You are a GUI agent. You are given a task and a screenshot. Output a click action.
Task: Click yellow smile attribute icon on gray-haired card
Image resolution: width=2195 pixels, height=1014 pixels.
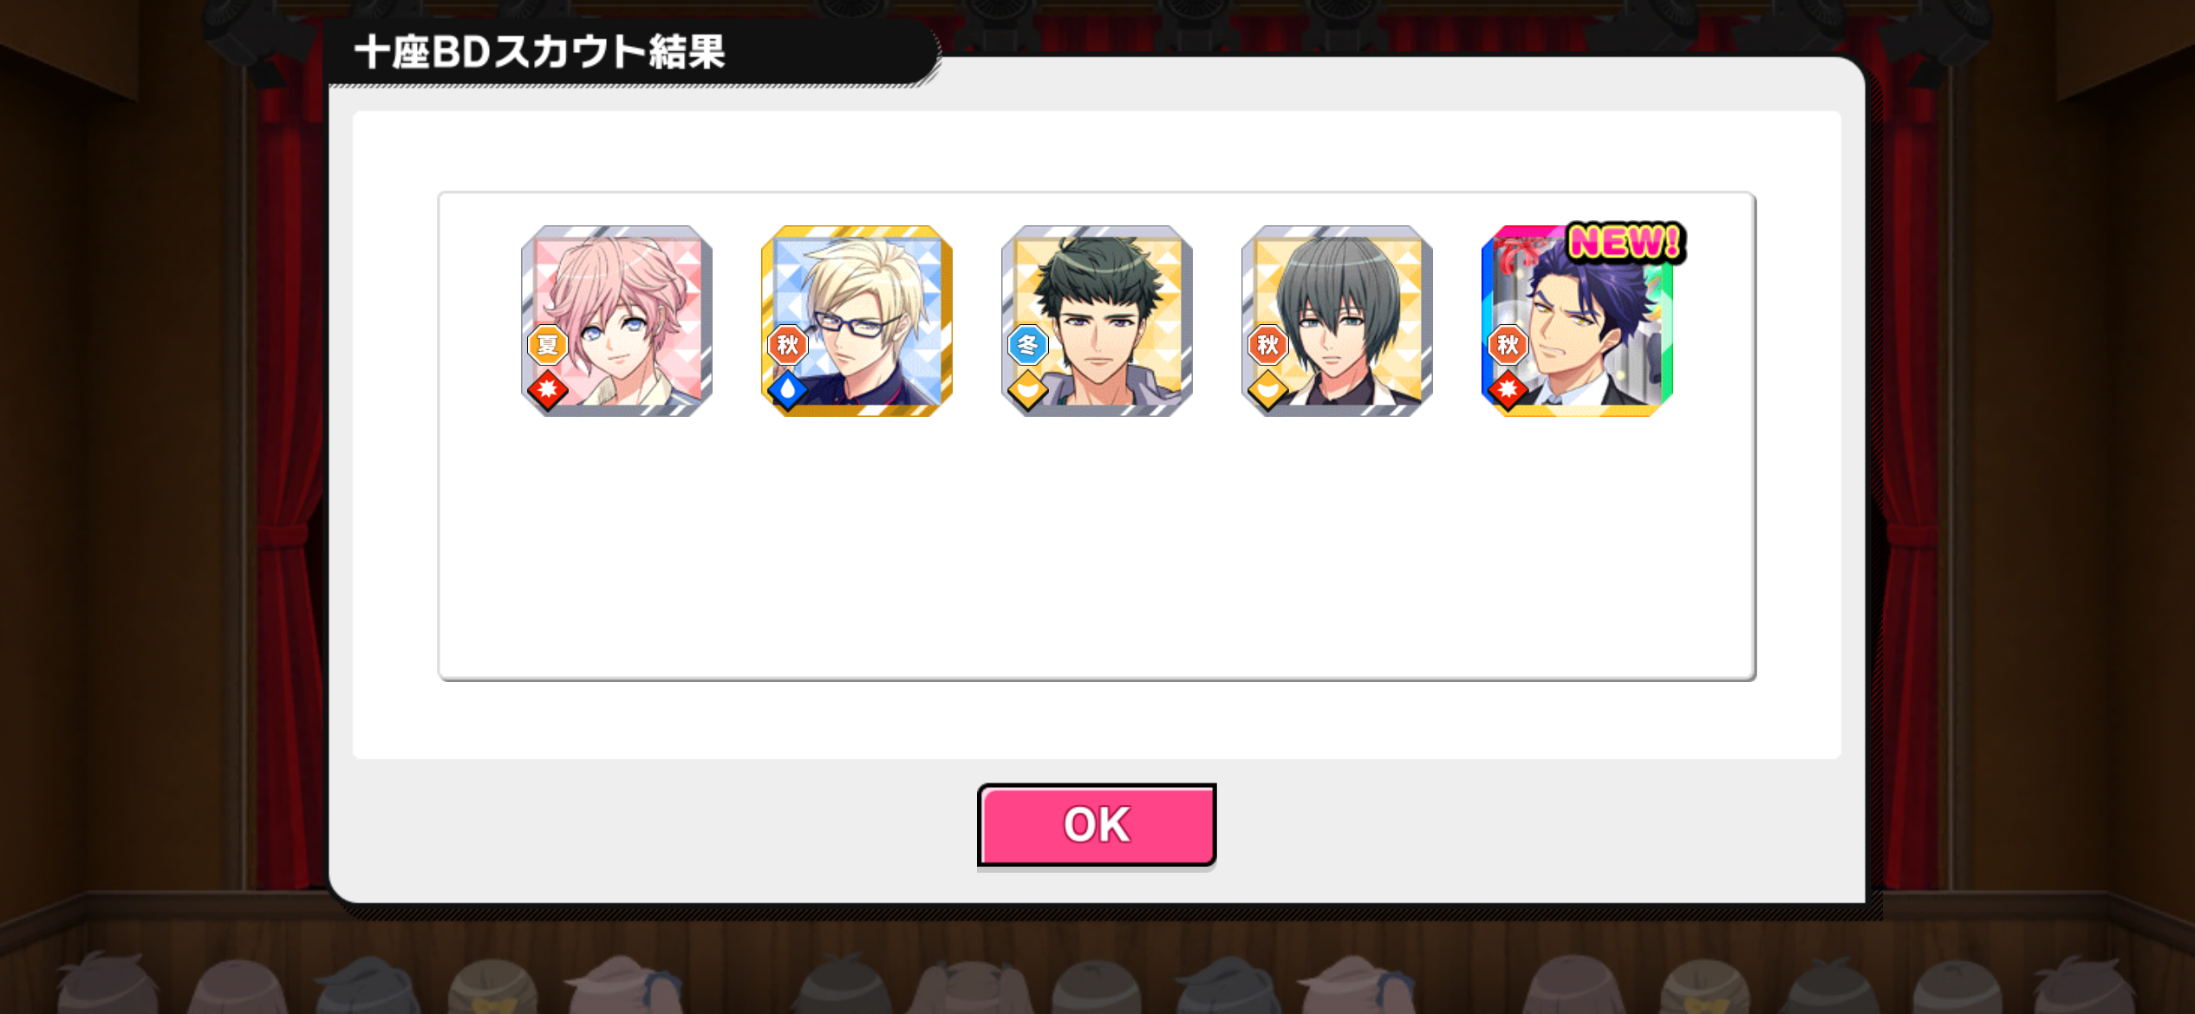click(1268, 390)
